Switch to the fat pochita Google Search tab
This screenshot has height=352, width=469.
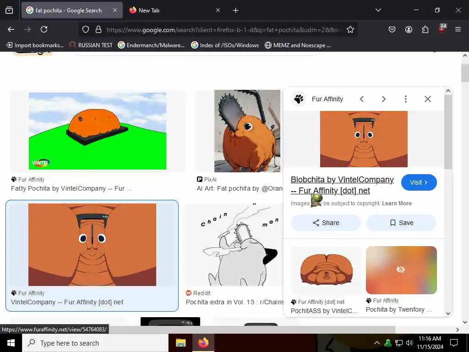72,11
